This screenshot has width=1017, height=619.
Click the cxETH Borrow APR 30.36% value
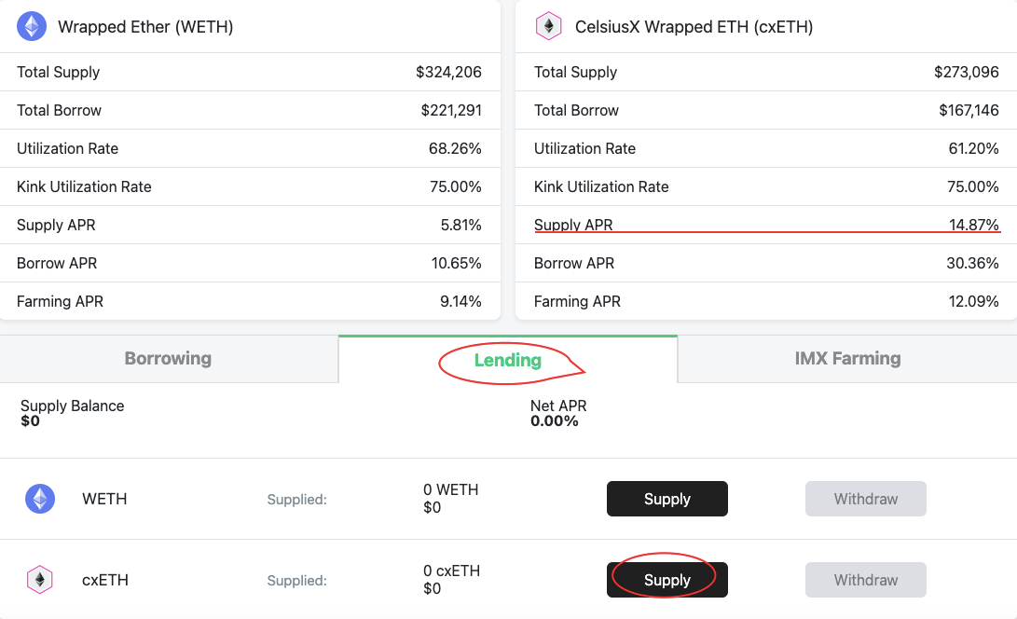(973, 263)
